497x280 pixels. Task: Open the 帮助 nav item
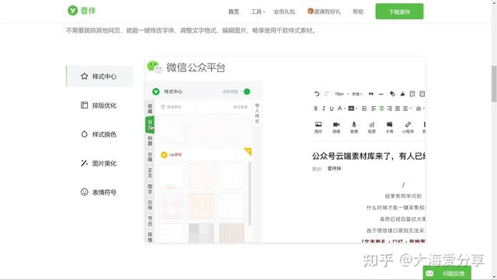pyautogui.click(x=358, y=12)
